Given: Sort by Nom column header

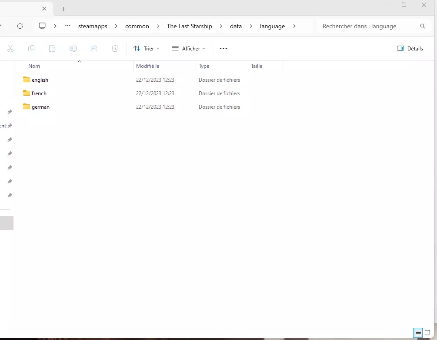Looking at the screenshot, I should coord(34,66).
